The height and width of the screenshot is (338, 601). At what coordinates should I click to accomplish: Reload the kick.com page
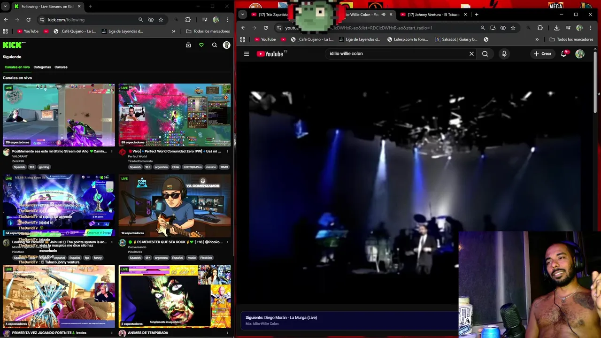pos(28,20)
